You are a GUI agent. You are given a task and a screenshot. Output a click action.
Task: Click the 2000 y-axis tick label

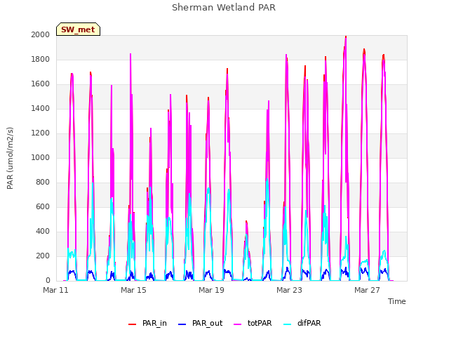click(41, 34)
